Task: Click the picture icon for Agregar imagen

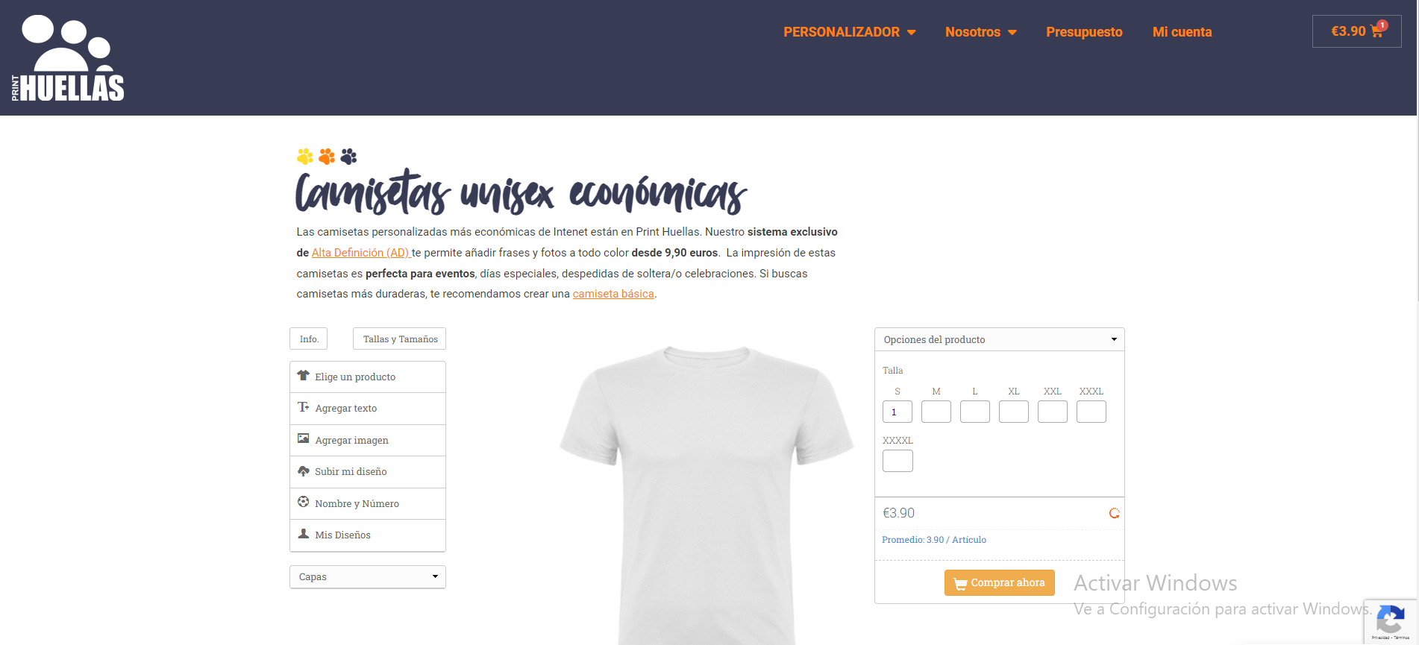Action: click(x=304, y=438)
